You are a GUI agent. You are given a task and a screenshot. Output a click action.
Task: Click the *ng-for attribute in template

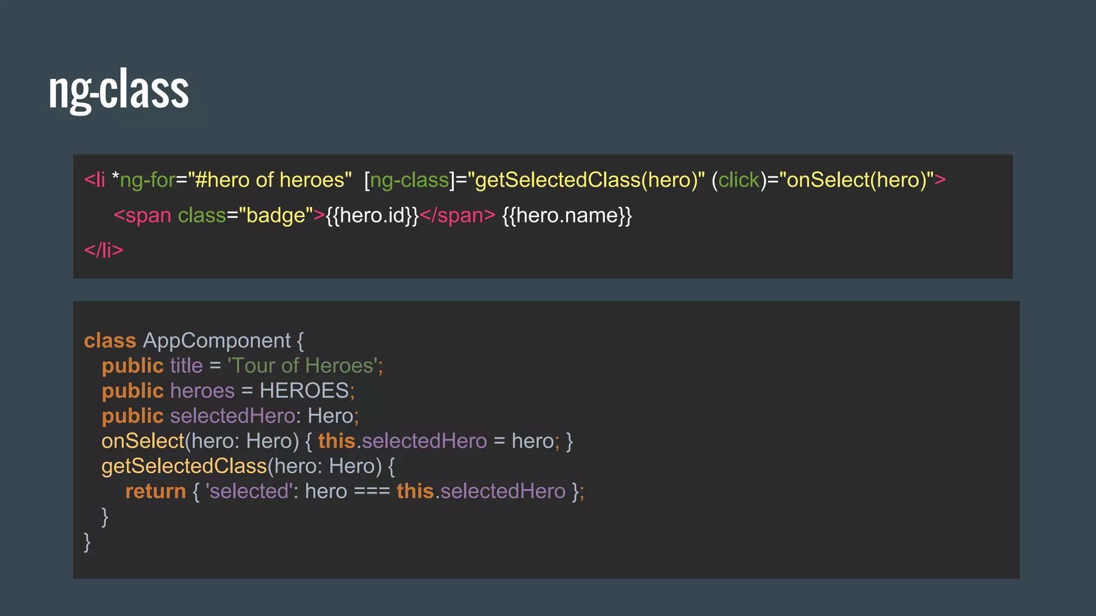pos(144,180)
